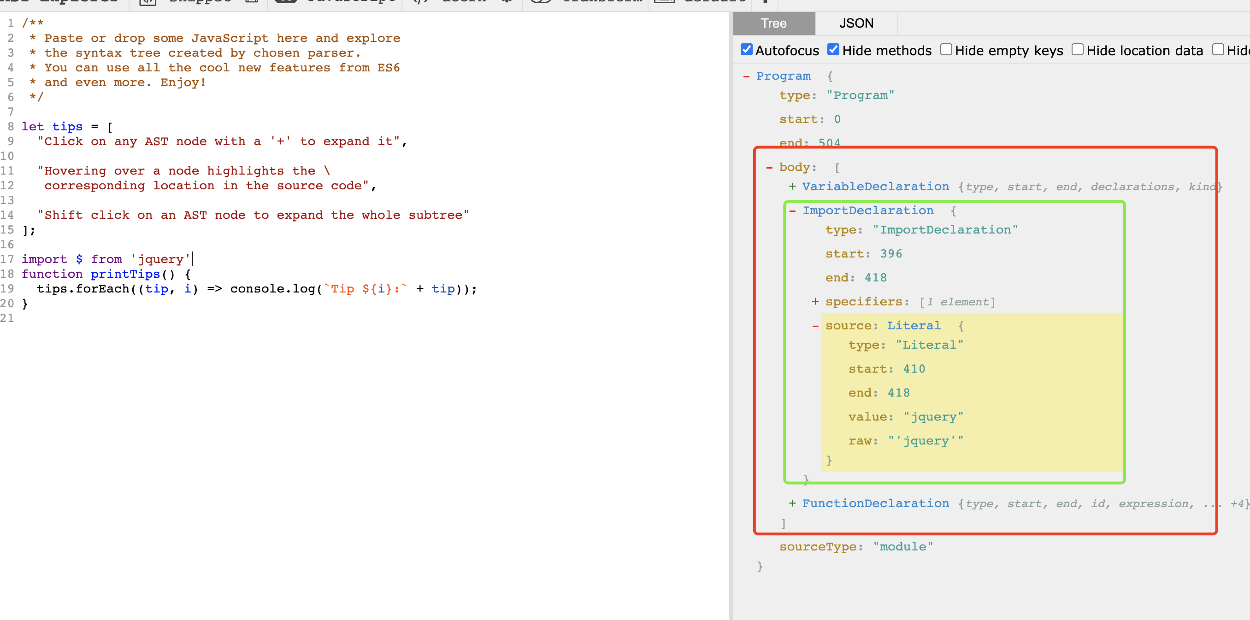Collapse the ImportDeclaration node
The width and height of the screenshot is (1250, 620).
tap(792, 211)
